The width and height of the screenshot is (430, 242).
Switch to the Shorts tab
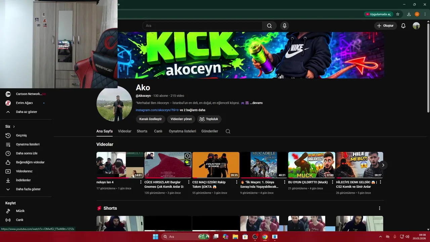[142, 131]
